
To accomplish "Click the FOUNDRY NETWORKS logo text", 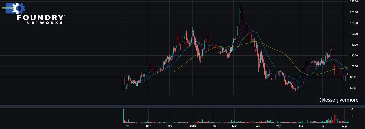I will point(41,19).
